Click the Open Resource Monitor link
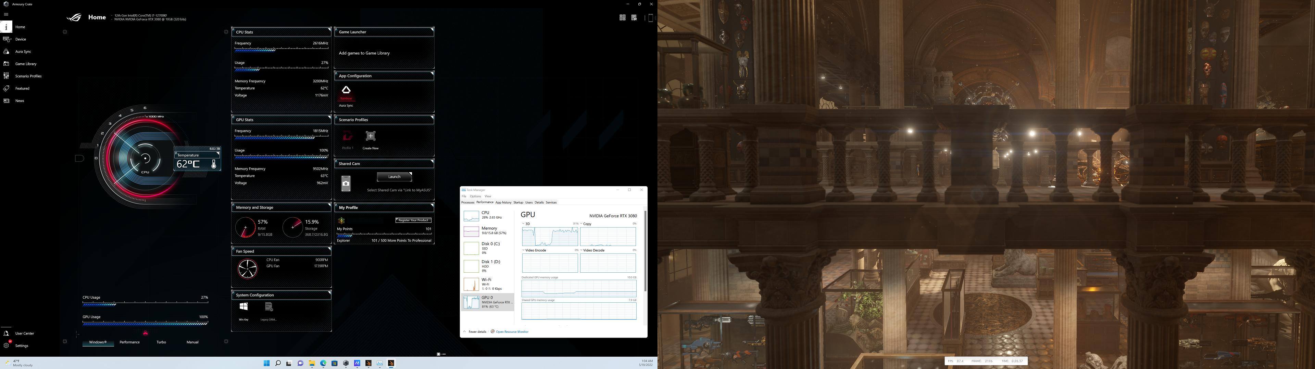The height and width of the screenshot is (369, 1315). [x=512, y=332]
